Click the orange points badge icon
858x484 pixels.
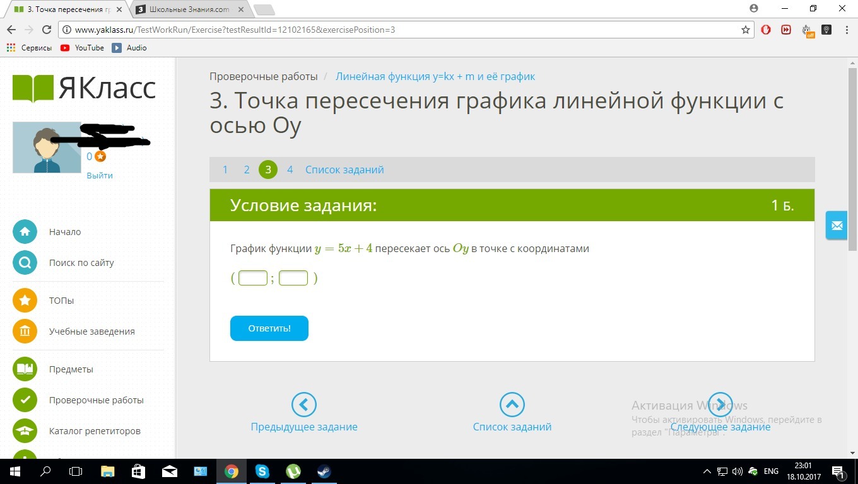pyautogui.click(x=100, y=156)
